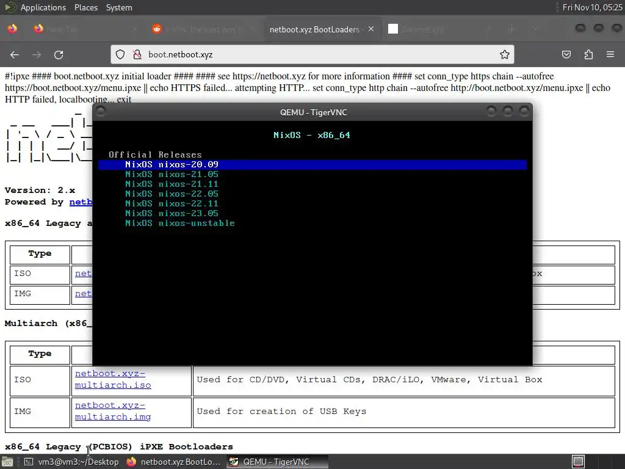Click the Firefox icon left of tabs
This screenshot has height=469, width=625.
tap(12, 29)
